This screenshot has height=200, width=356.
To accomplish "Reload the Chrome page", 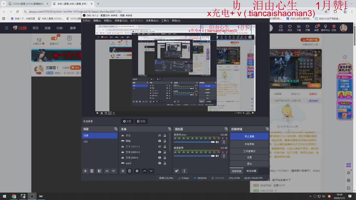I will click(17, 12).
